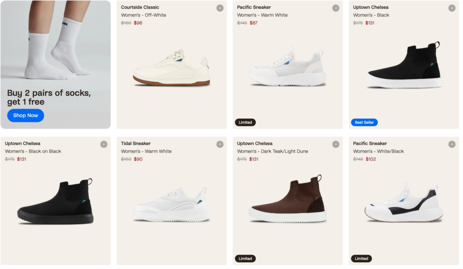Viewport: 463px width, 269px height.
Task: Click plus icon on Warm White Pacific Sneaker
Action: (x=335, y=8)
